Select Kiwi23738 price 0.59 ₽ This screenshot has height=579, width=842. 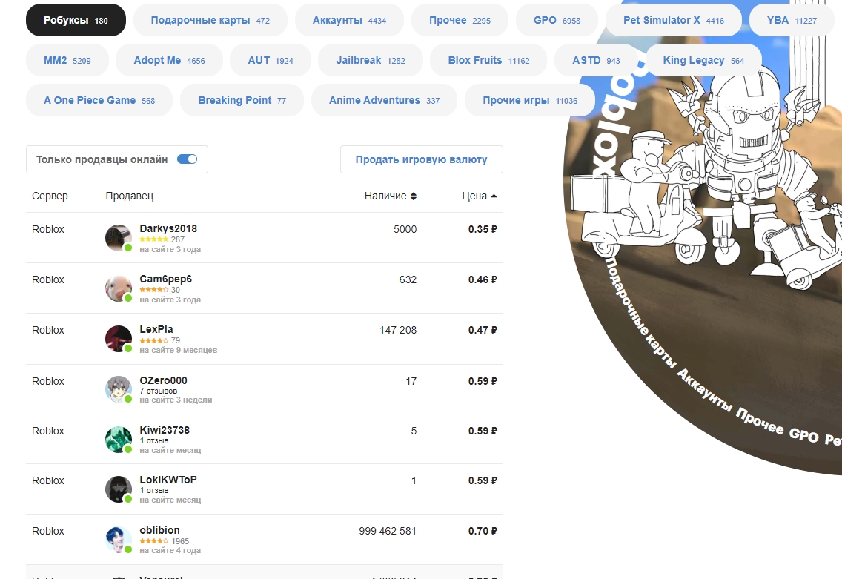(483, 431)
